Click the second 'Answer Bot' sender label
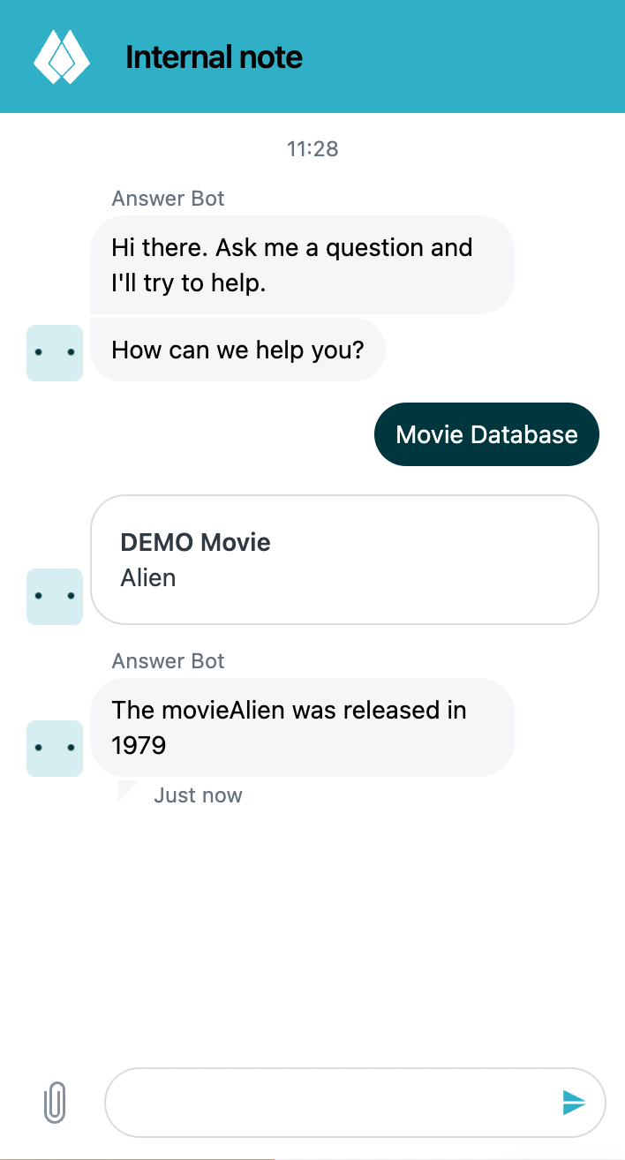The width and height of the screenshot is (625, 1160). click(x=169, y=661)
